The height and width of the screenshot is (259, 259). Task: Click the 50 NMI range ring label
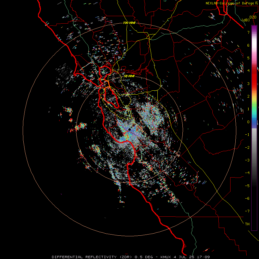pyautogui.click(x=129, y=76)
